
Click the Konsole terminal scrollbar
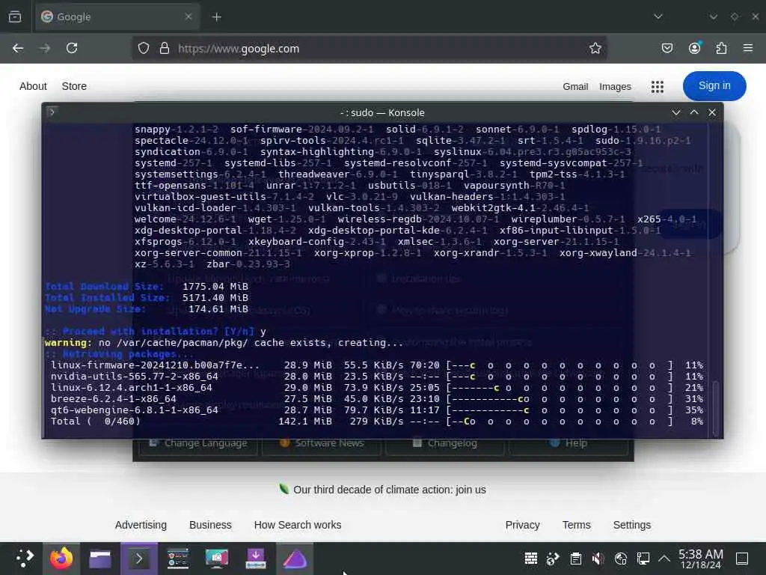(x=716, y=408)
